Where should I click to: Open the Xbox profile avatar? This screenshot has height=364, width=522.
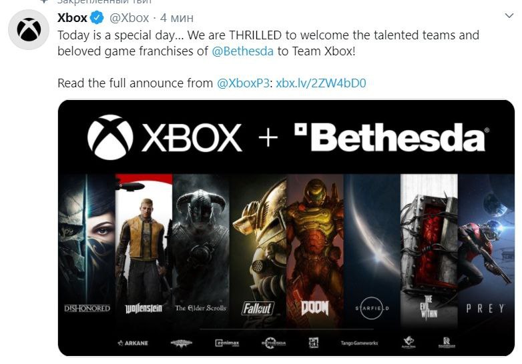coord(29,30)
